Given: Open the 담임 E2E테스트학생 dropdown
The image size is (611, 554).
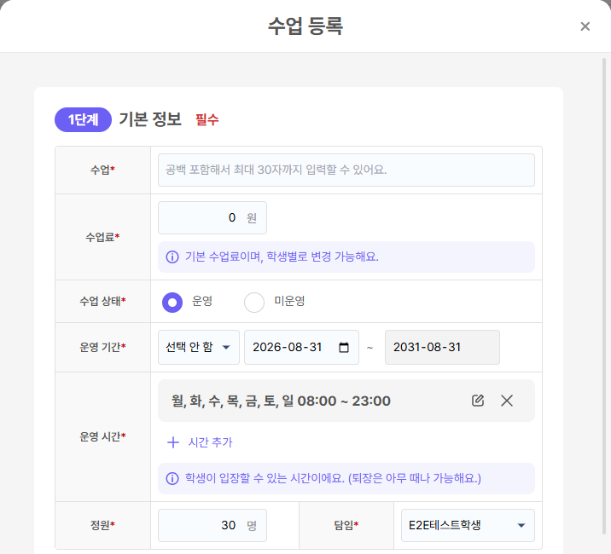Looking at the screenshot, I should tap(468, 525).
